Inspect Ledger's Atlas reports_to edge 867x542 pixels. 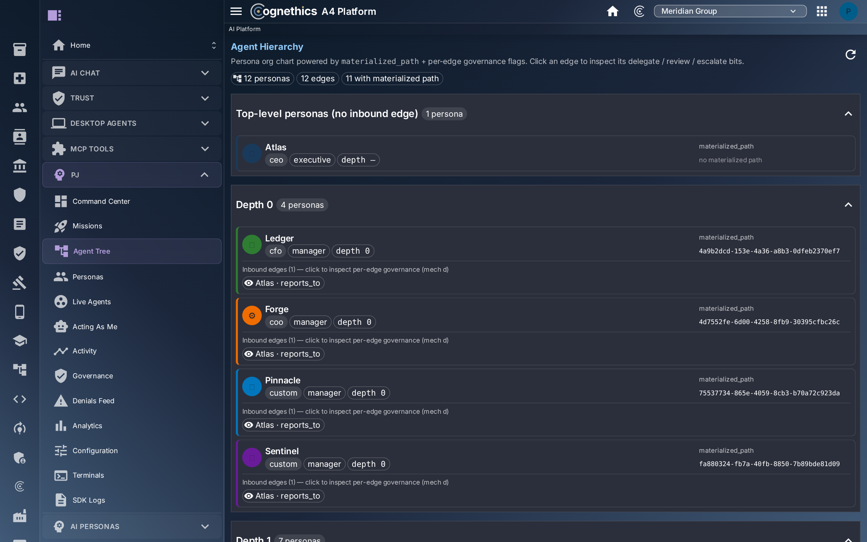(283, 283)
